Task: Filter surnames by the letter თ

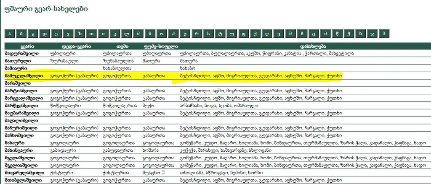Action: 91,34
